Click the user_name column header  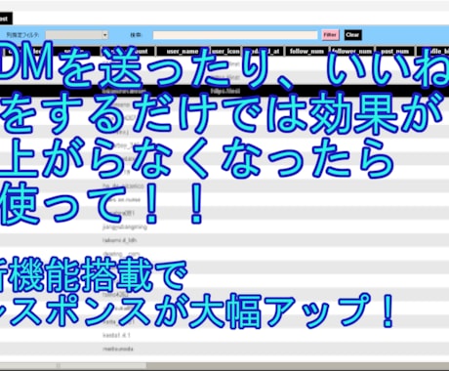[x=183, y=51]
